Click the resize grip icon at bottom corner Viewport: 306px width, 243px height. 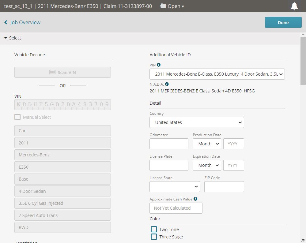coord(303,241)
